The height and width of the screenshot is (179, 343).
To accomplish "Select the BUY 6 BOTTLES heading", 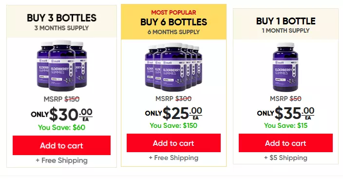I will click(x=173, y=22).
